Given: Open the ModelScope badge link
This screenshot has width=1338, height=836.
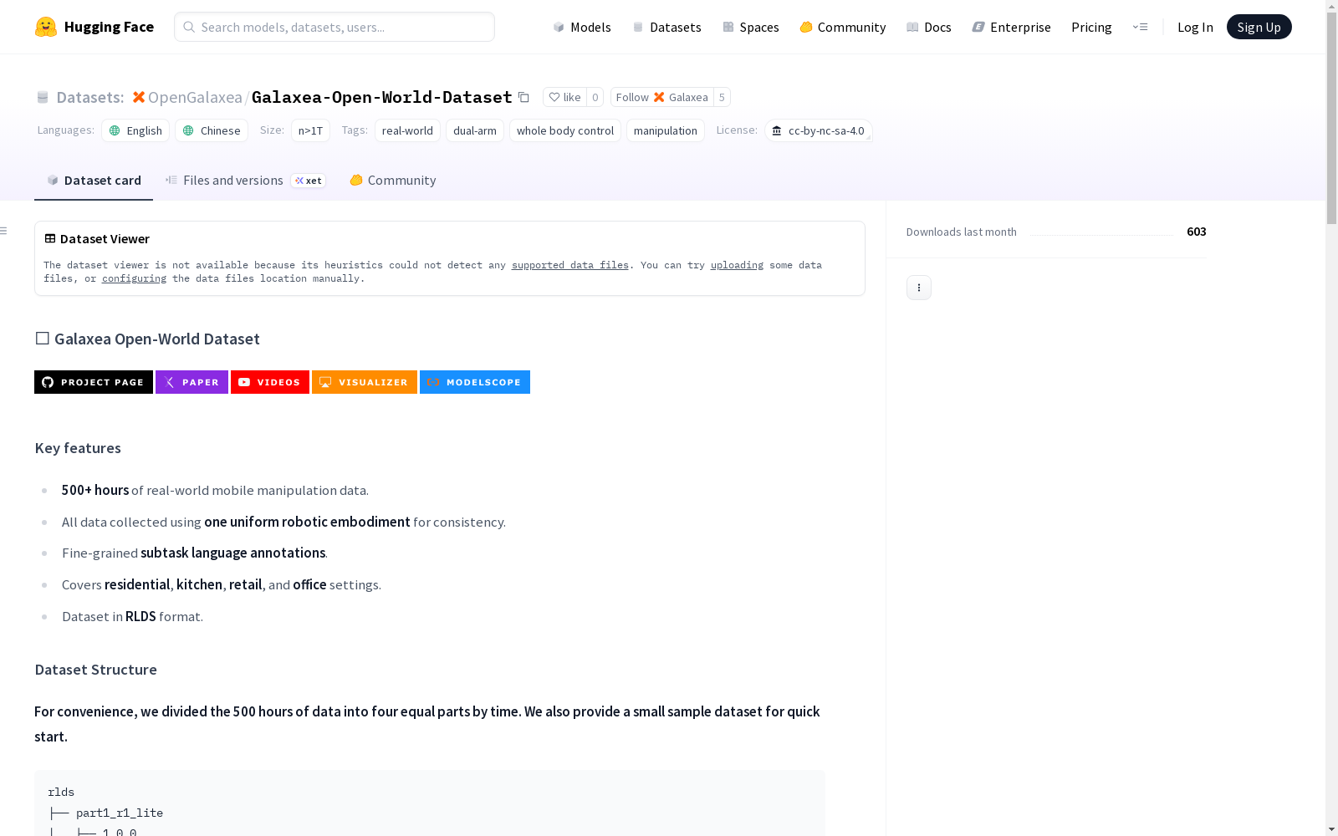Looking at the screenshot, I should point(475,382).
